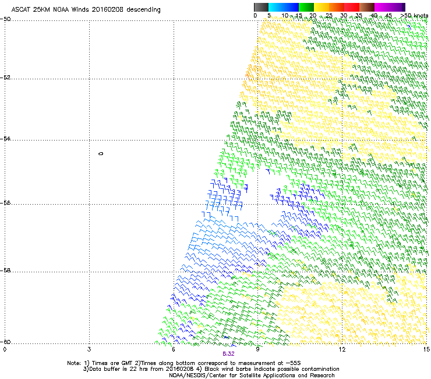Click the '-60' latitude label
The image size is (431, 379).
[x=5, y=342]
